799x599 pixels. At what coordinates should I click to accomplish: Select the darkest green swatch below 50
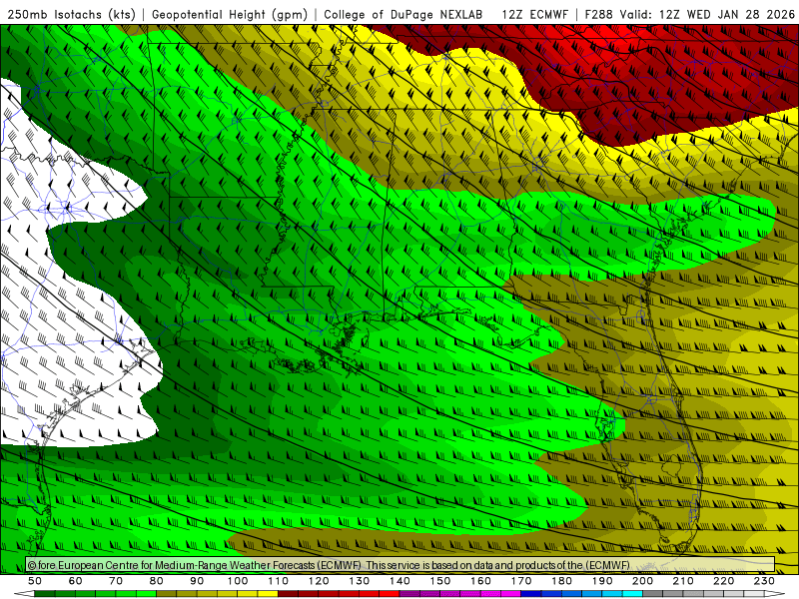tap(44, 594)
